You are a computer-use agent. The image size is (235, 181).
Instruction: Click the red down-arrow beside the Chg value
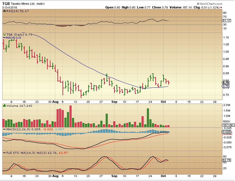222,7
